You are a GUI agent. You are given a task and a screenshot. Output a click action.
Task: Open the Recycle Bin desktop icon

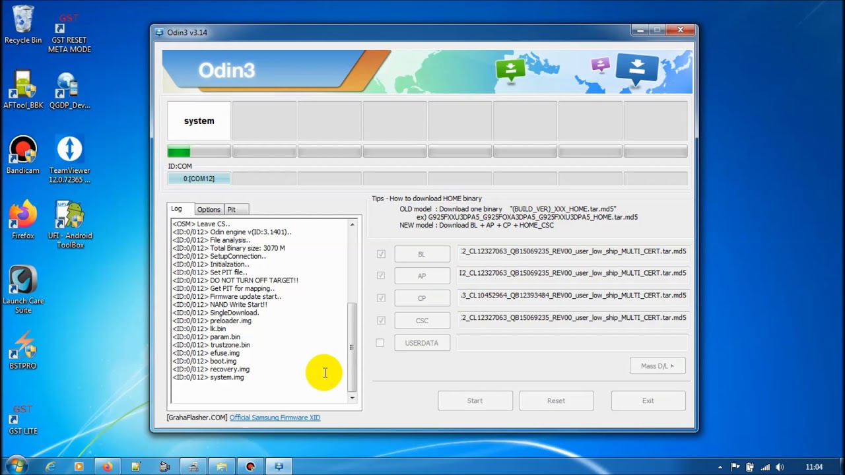(23, 25)
